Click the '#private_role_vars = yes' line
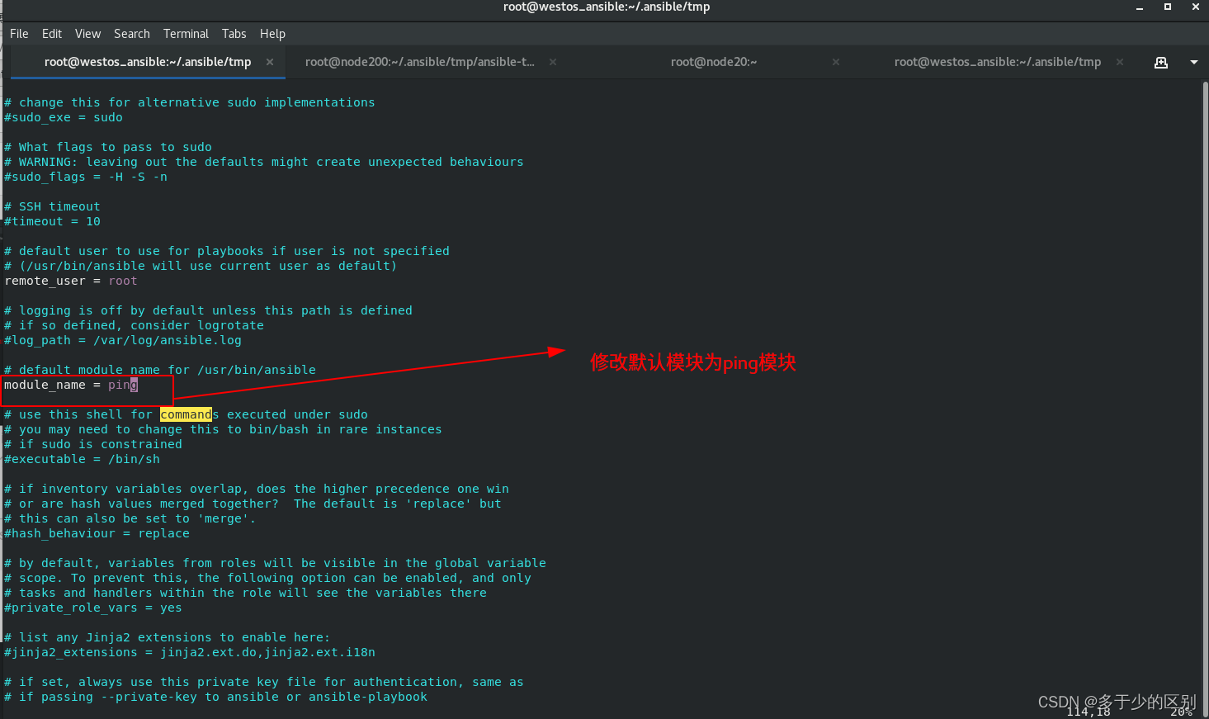 point(93,608)
